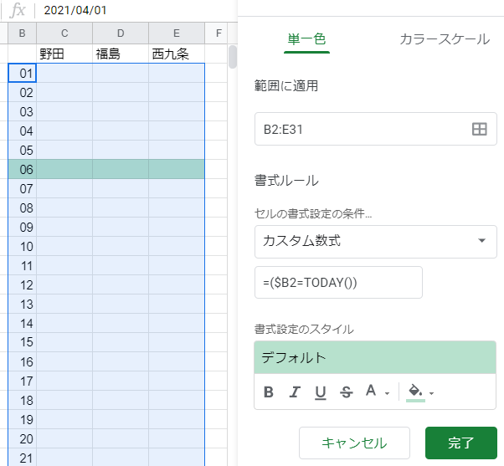Toggle bold formatting style
Viewport: 504px width, 466px height.
pos(269,392)
